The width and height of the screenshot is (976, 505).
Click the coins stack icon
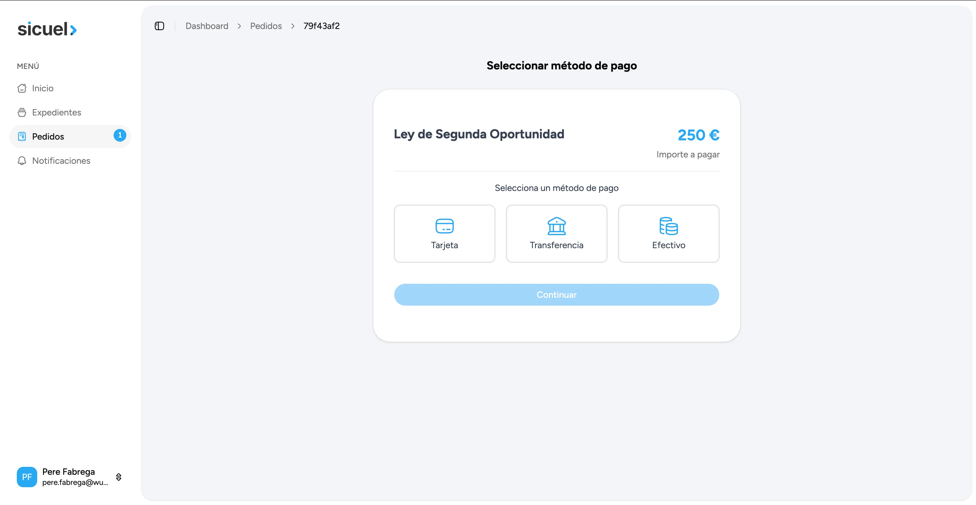[669, 226]
